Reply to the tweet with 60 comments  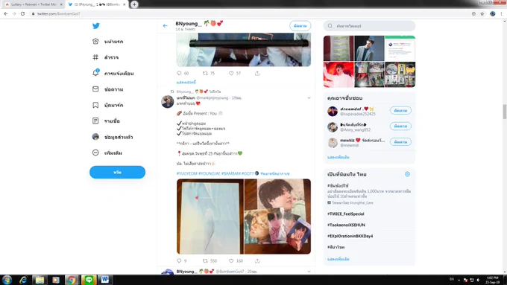point(179,73)
